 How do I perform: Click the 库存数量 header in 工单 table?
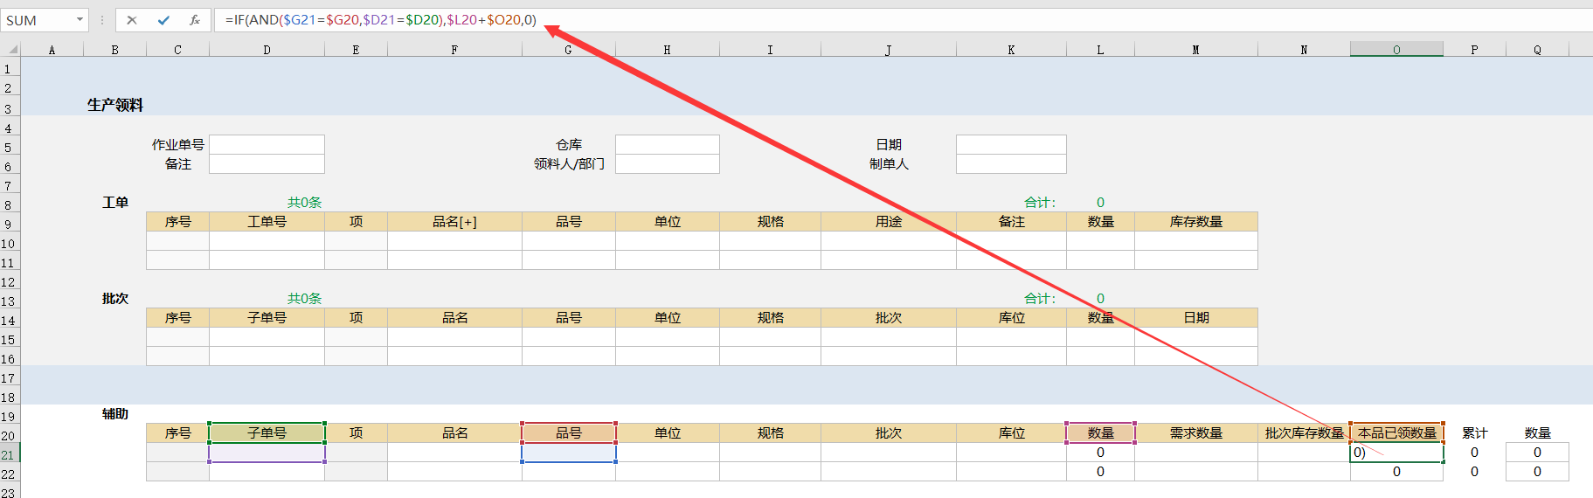tap(1195, 222)
